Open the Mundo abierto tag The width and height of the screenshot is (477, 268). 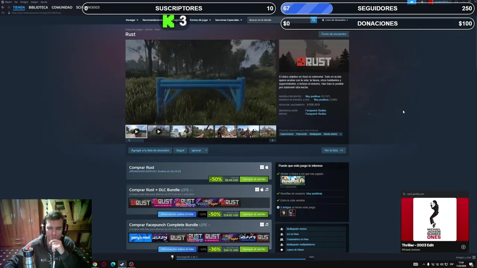(331, 134)
